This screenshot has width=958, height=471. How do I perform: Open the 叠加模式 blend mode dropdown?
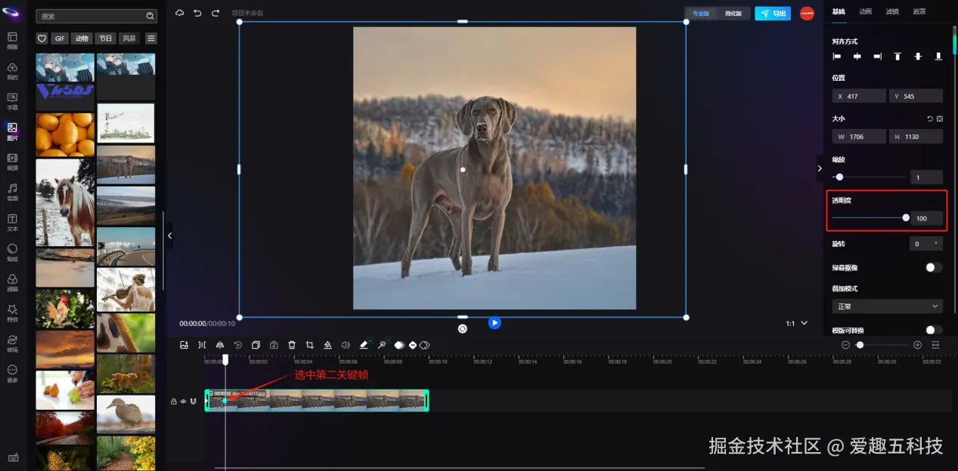887,306
